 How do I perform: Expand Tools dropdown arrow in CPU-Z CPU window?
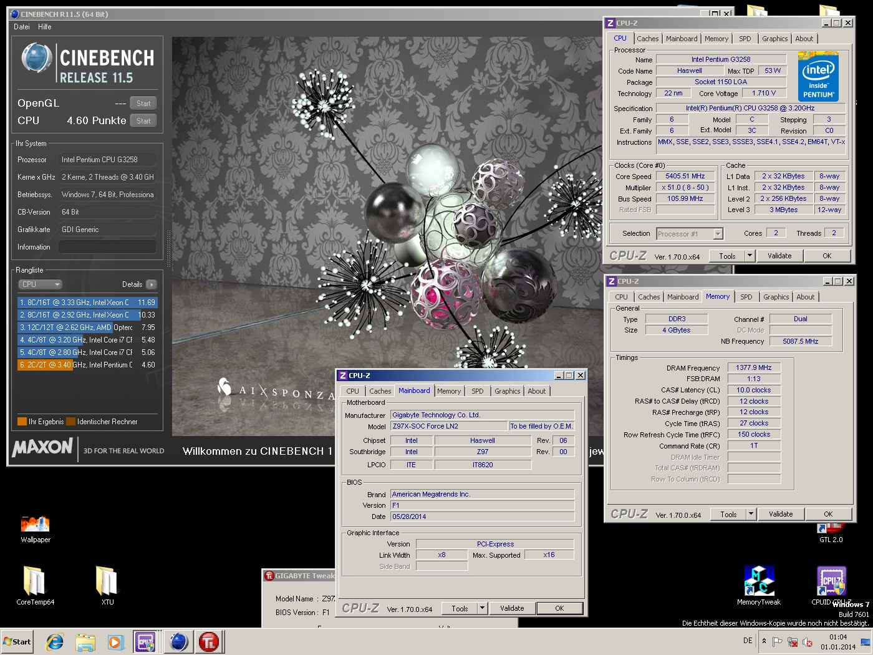(x=750, y=256)
